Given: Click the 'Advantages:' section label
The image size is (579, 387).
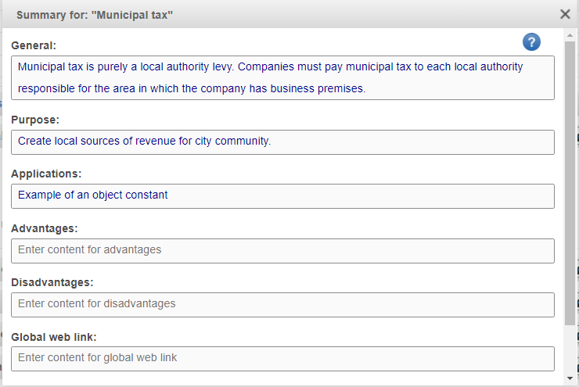Looking at the screenshot, I should coord(44,228).
